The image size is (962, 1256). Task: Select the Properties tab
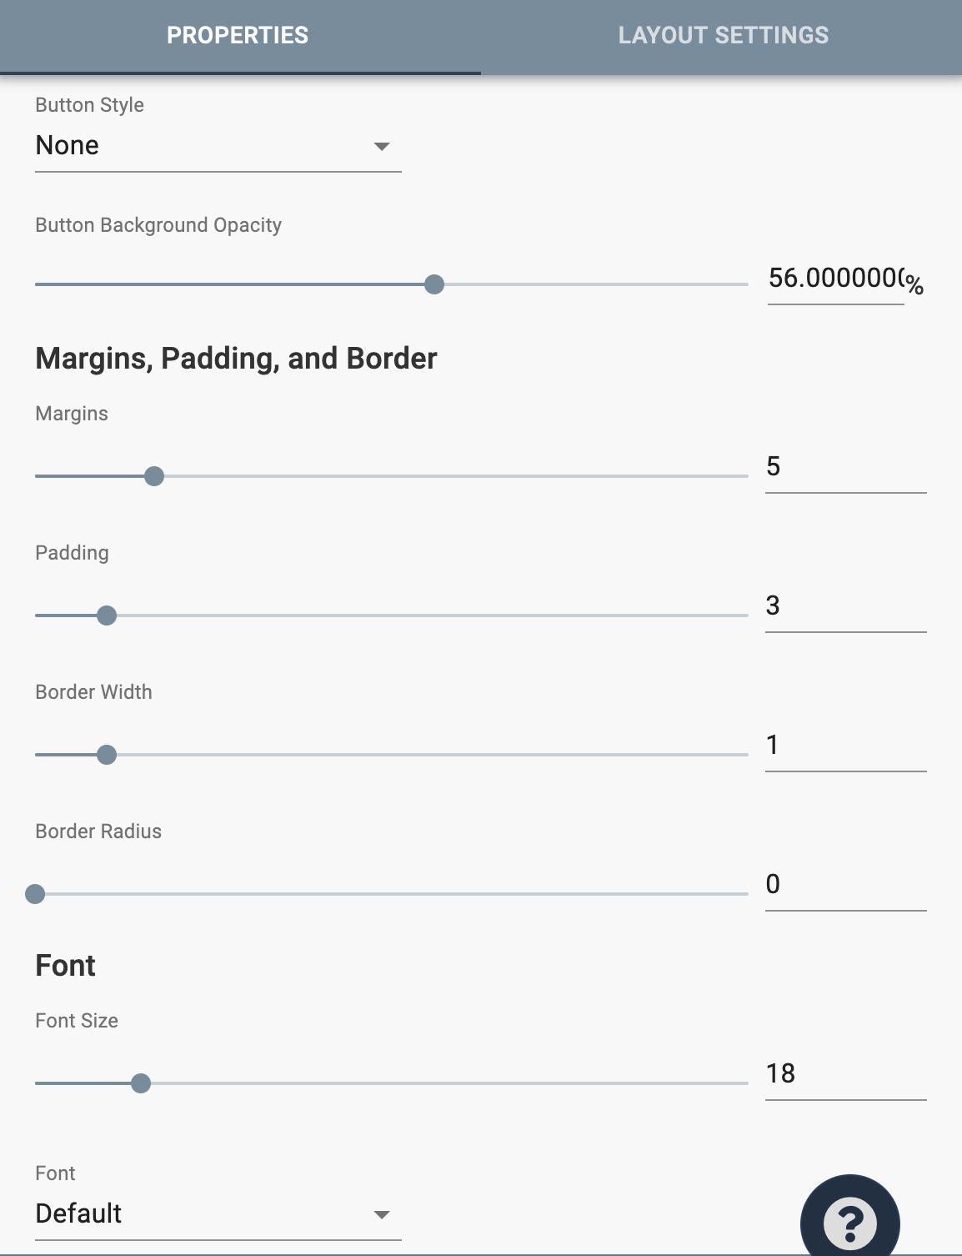(238, 36)
